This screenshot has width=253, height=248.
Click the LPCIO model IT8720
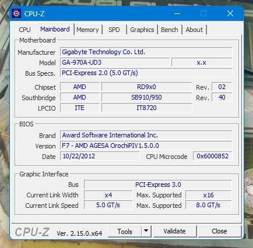146,108
